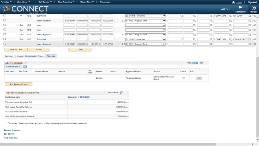Click the CONNECT Maryland Judiciary logo
Image resolution: width=259 pixels, height=146 pixels.
point(25,9)
